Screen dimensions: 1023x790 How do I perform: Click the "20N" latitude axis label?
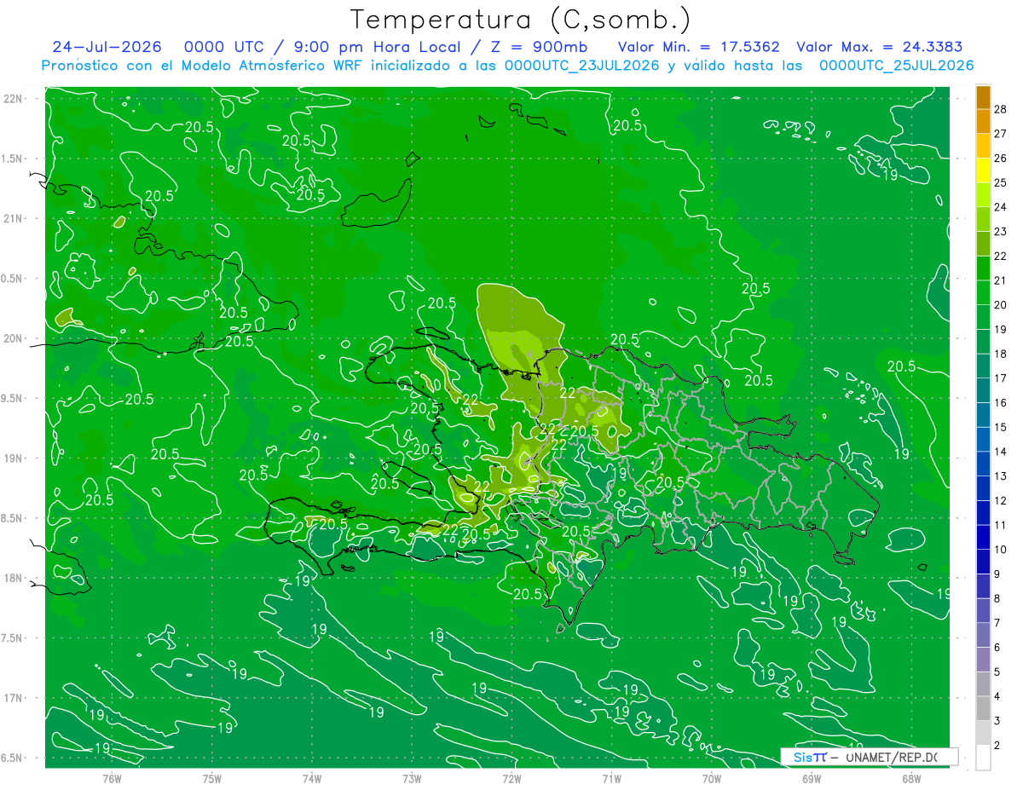[x=13, y=338]
